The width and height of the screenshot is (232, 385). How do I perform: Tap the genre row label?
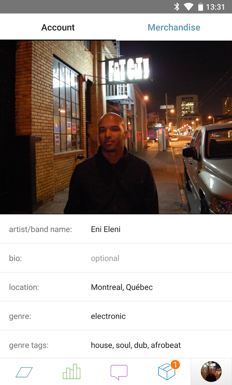point(20,316)
